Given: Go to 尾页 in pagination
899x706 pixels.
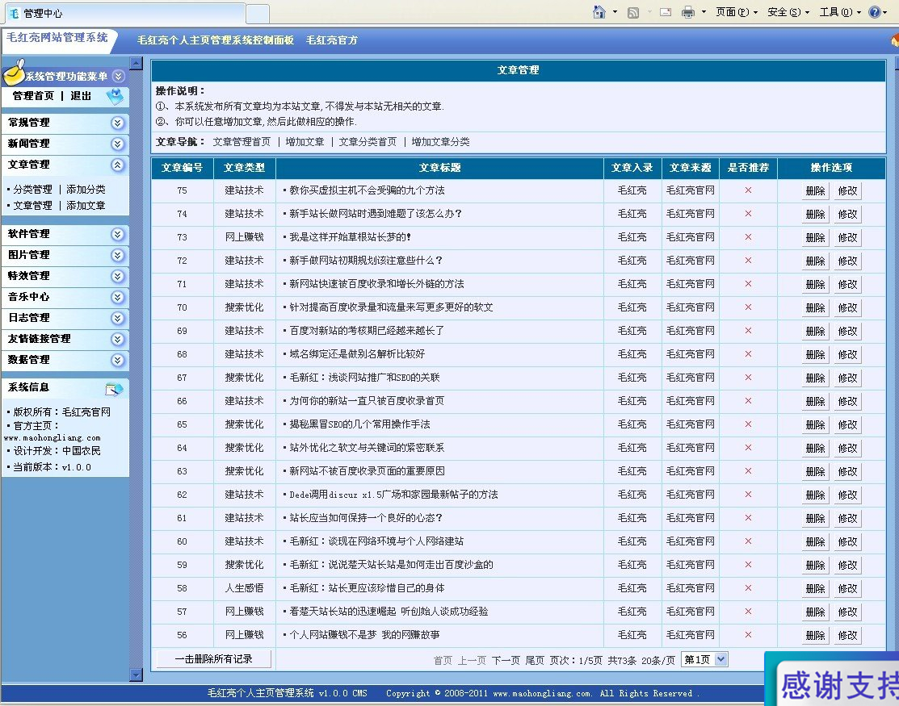Looking at the screenshot, I should 535,660.
